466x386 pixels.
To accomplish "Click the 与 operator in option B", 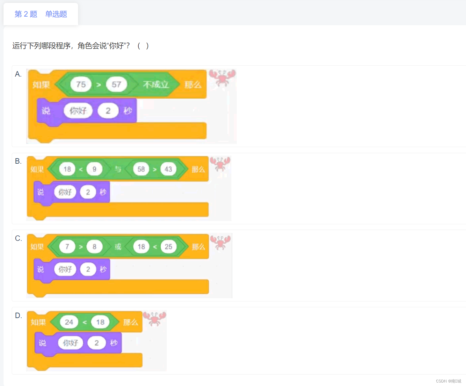I will (x=118, y=169).
